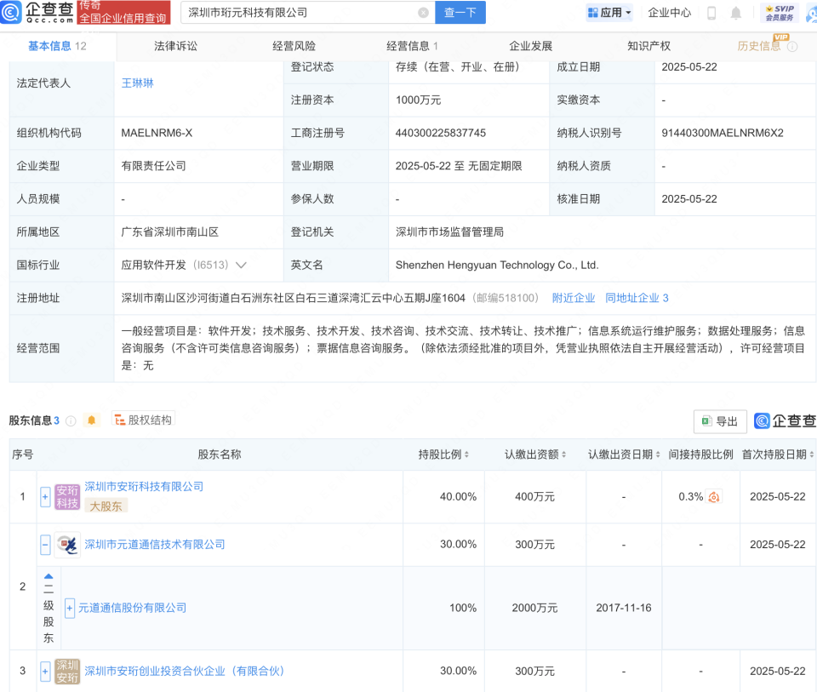
Task: Click the 2017-11-16 contribution date cell
Action: click(x=624, y=608)
